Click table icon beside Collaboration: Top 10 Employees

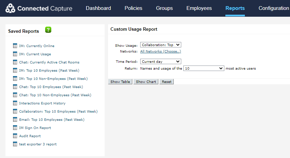(15, 111)
